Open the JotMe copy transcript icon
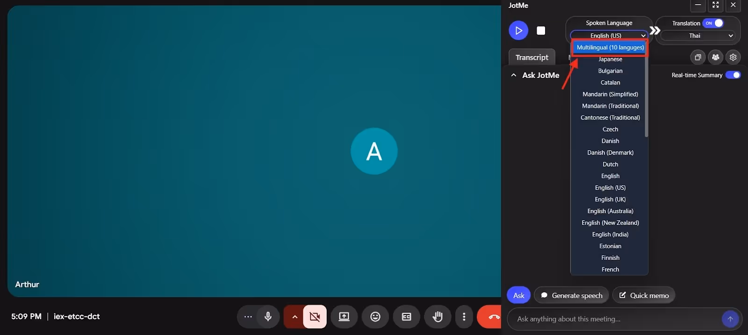Image resolution: width=748 pixels, height=335 pixels. click(698, 57)
